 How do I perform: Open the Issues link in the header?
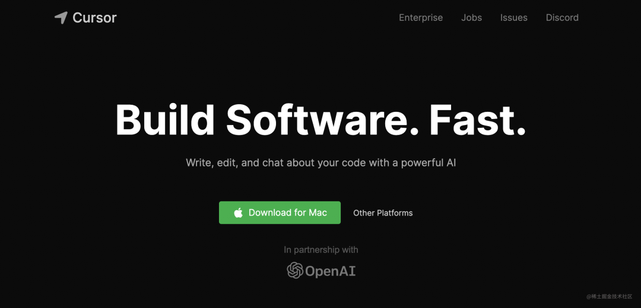513,18
